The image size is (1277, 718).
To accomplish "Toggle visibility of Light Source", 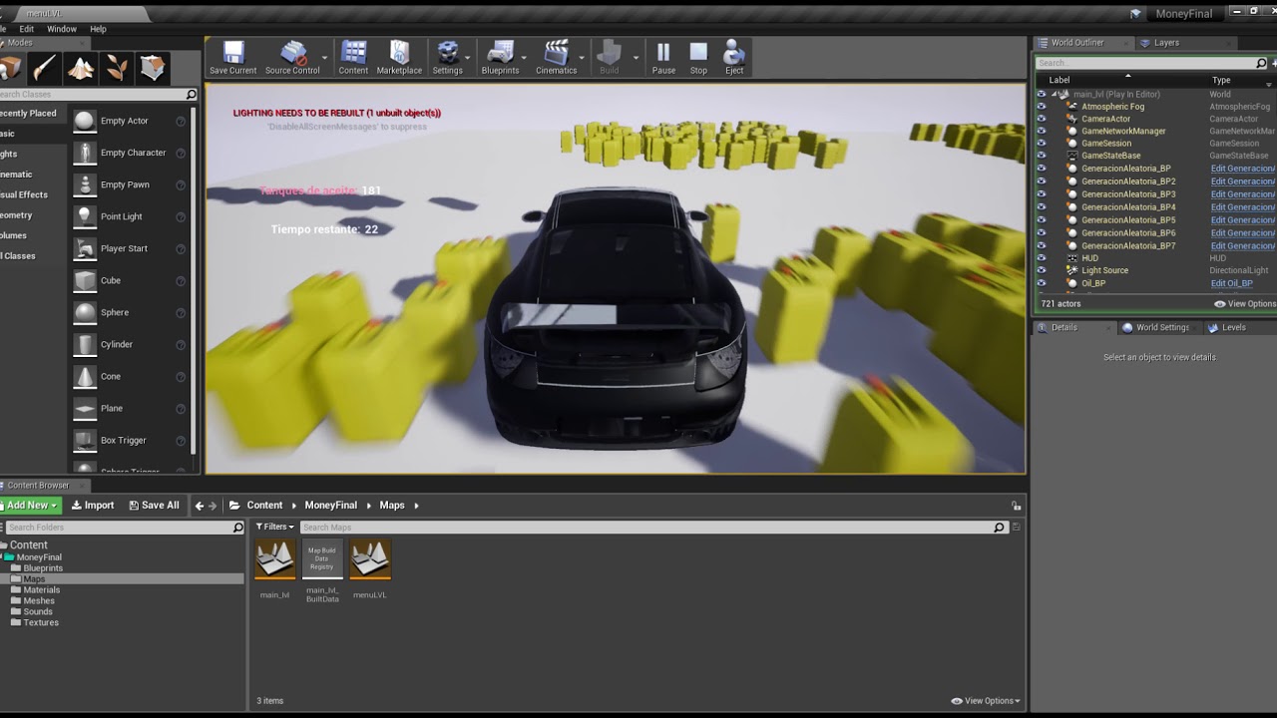I will pyautogui.click(x=1042, y=270).
